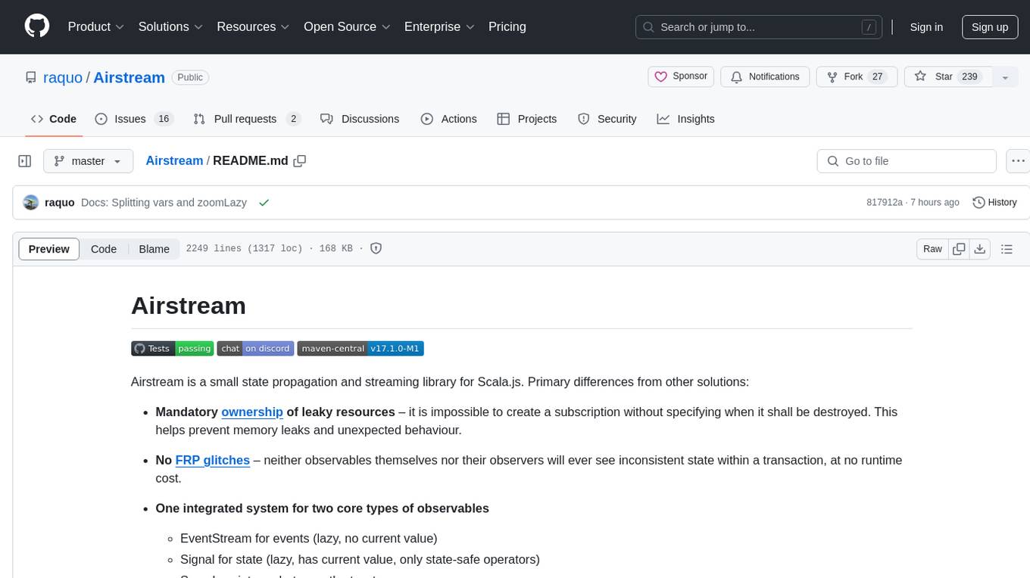Switch to the Actions tab
Screen dimensions: 1030x578
pos(449,119)
